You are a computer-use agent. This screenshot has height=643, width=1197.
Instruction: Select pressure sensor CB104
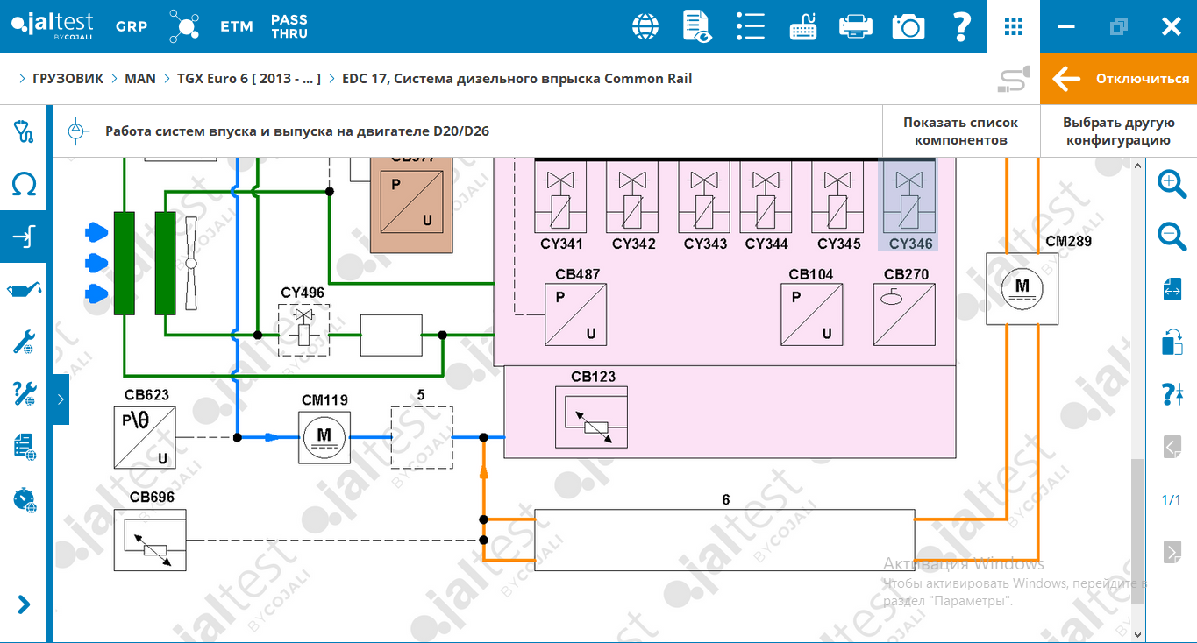tap(812, 314)
